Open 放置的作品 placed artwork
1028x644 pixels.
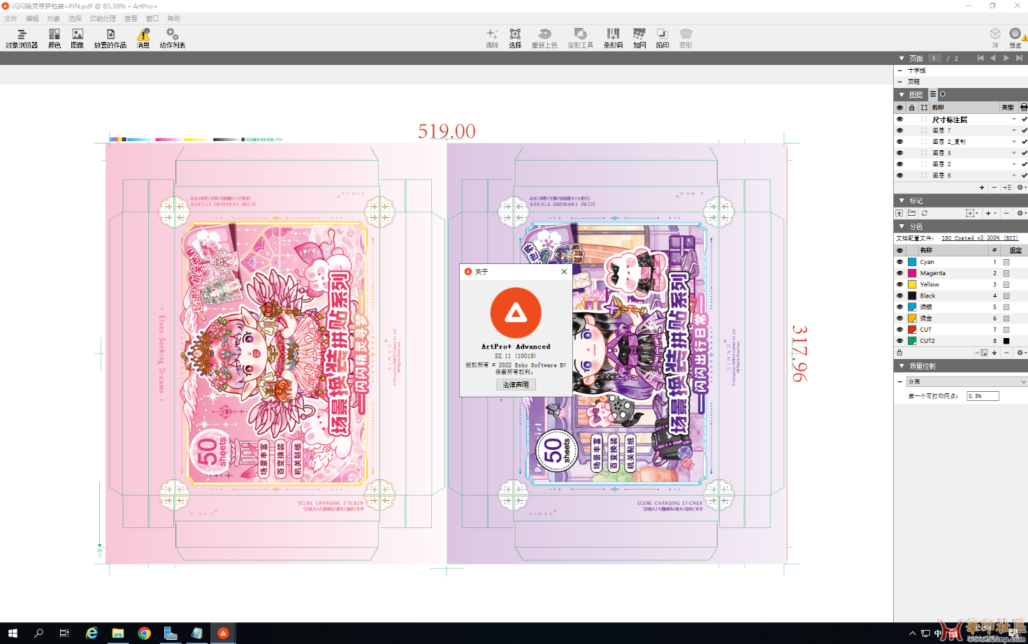coord(110,38)
